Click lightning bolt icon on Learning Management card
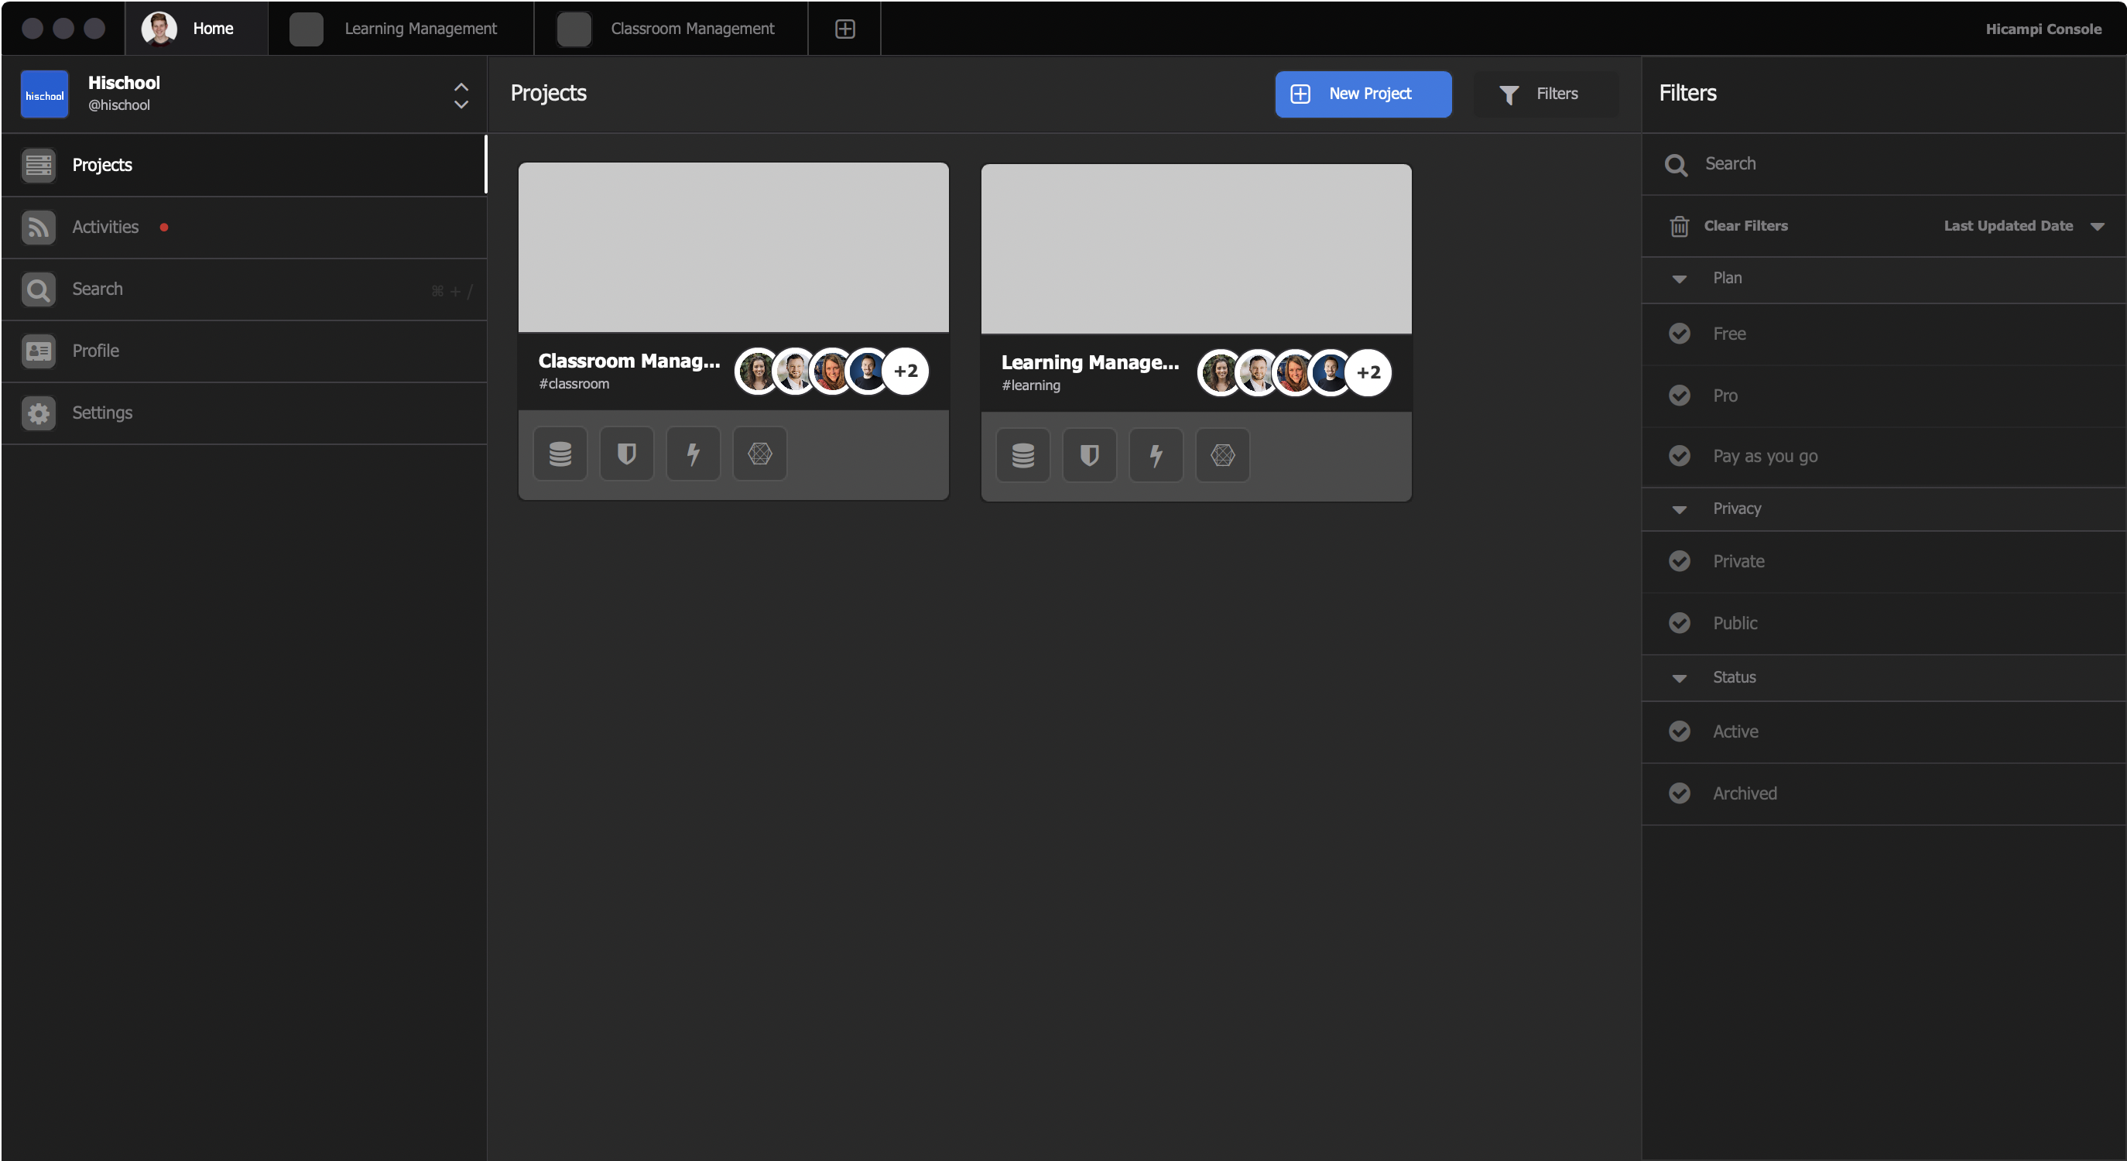 (1156, 455)
